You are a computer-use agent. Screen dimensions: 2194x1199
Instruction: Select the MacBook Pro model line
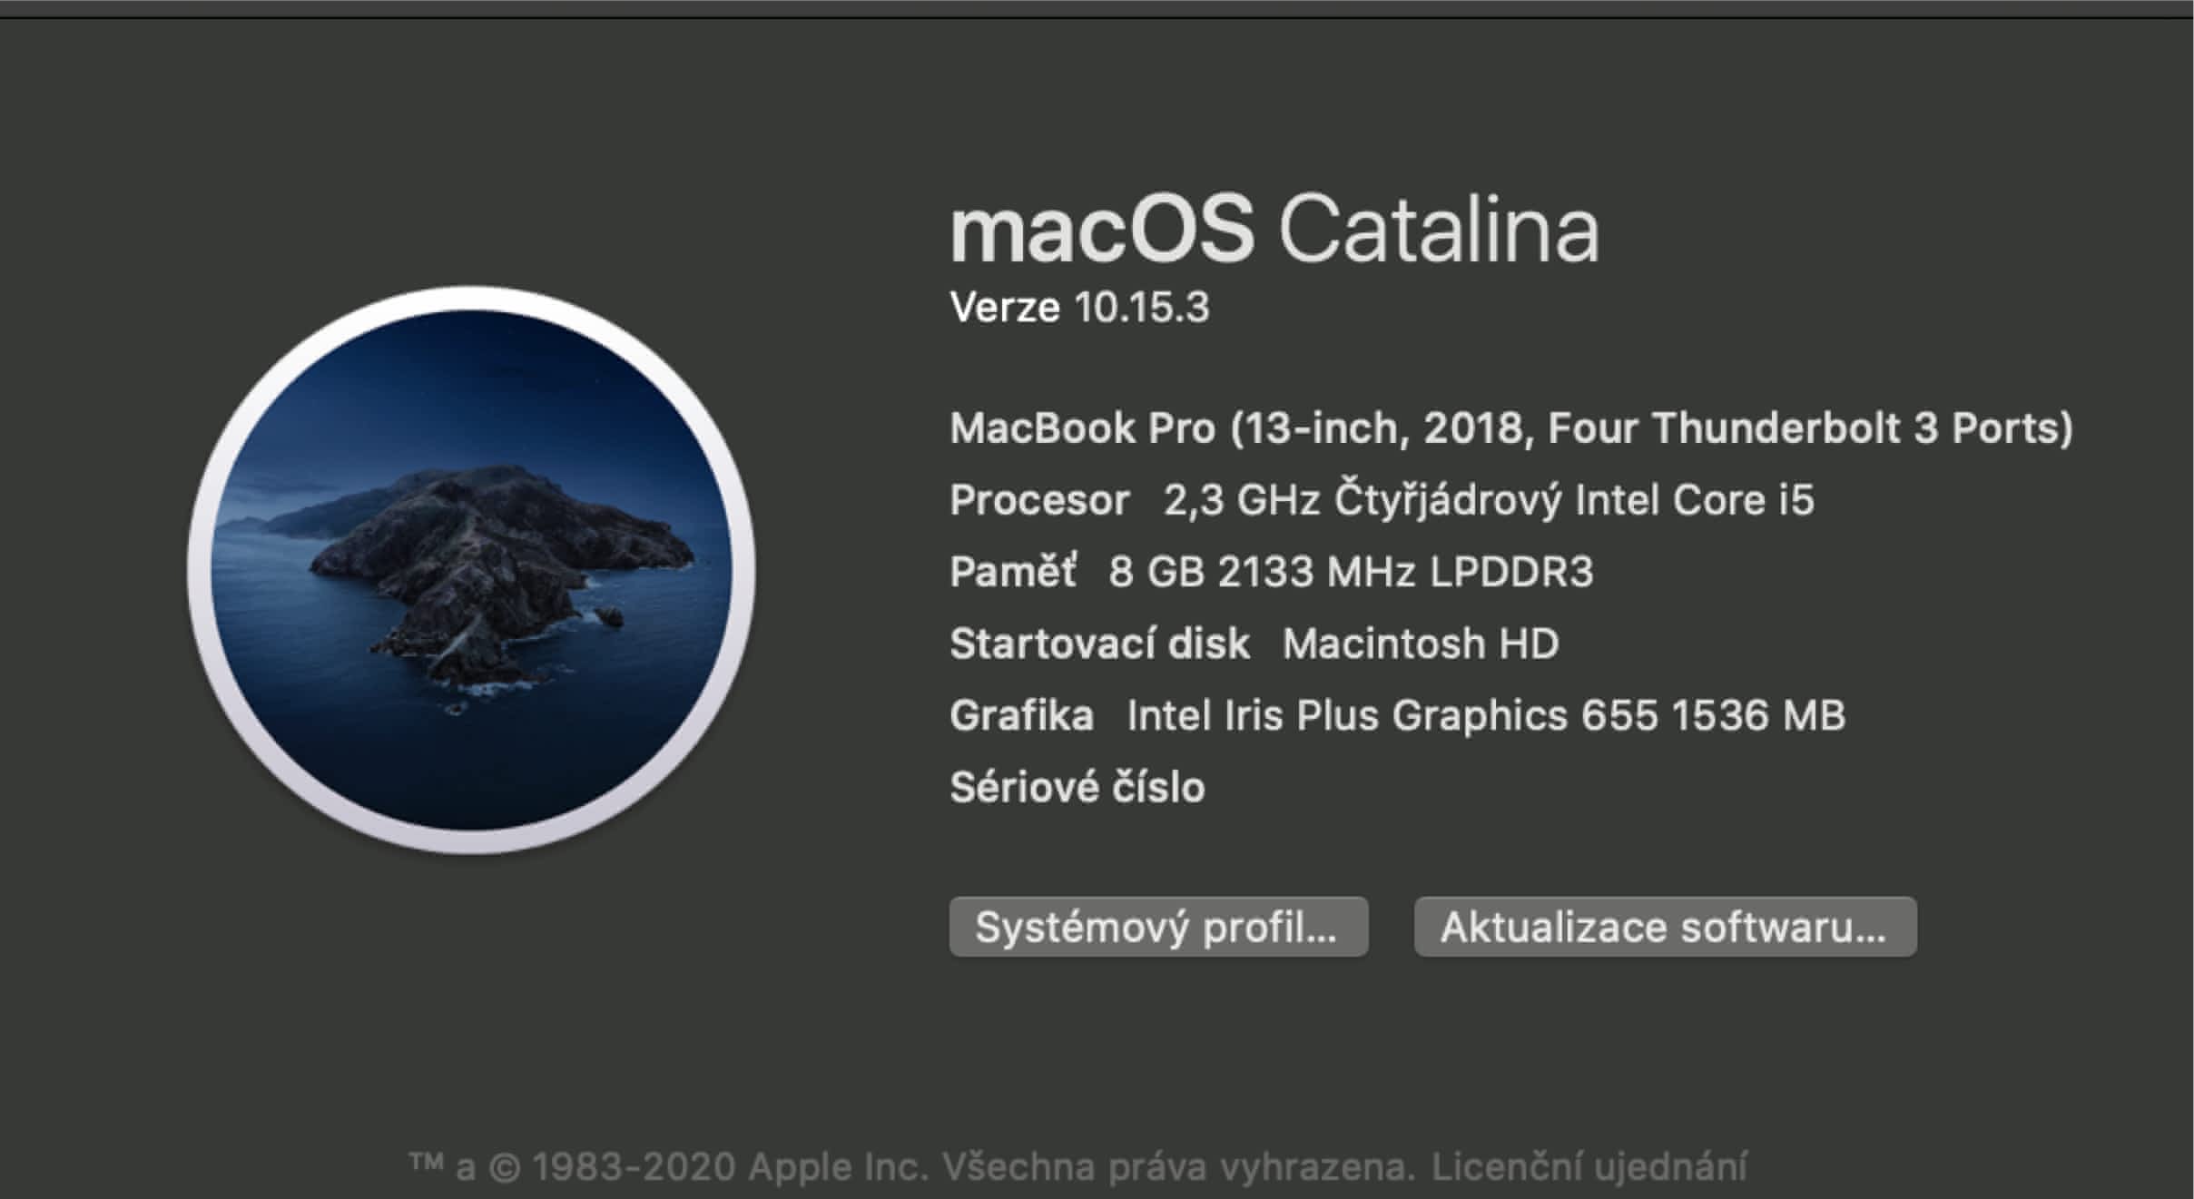(1510, 428)
